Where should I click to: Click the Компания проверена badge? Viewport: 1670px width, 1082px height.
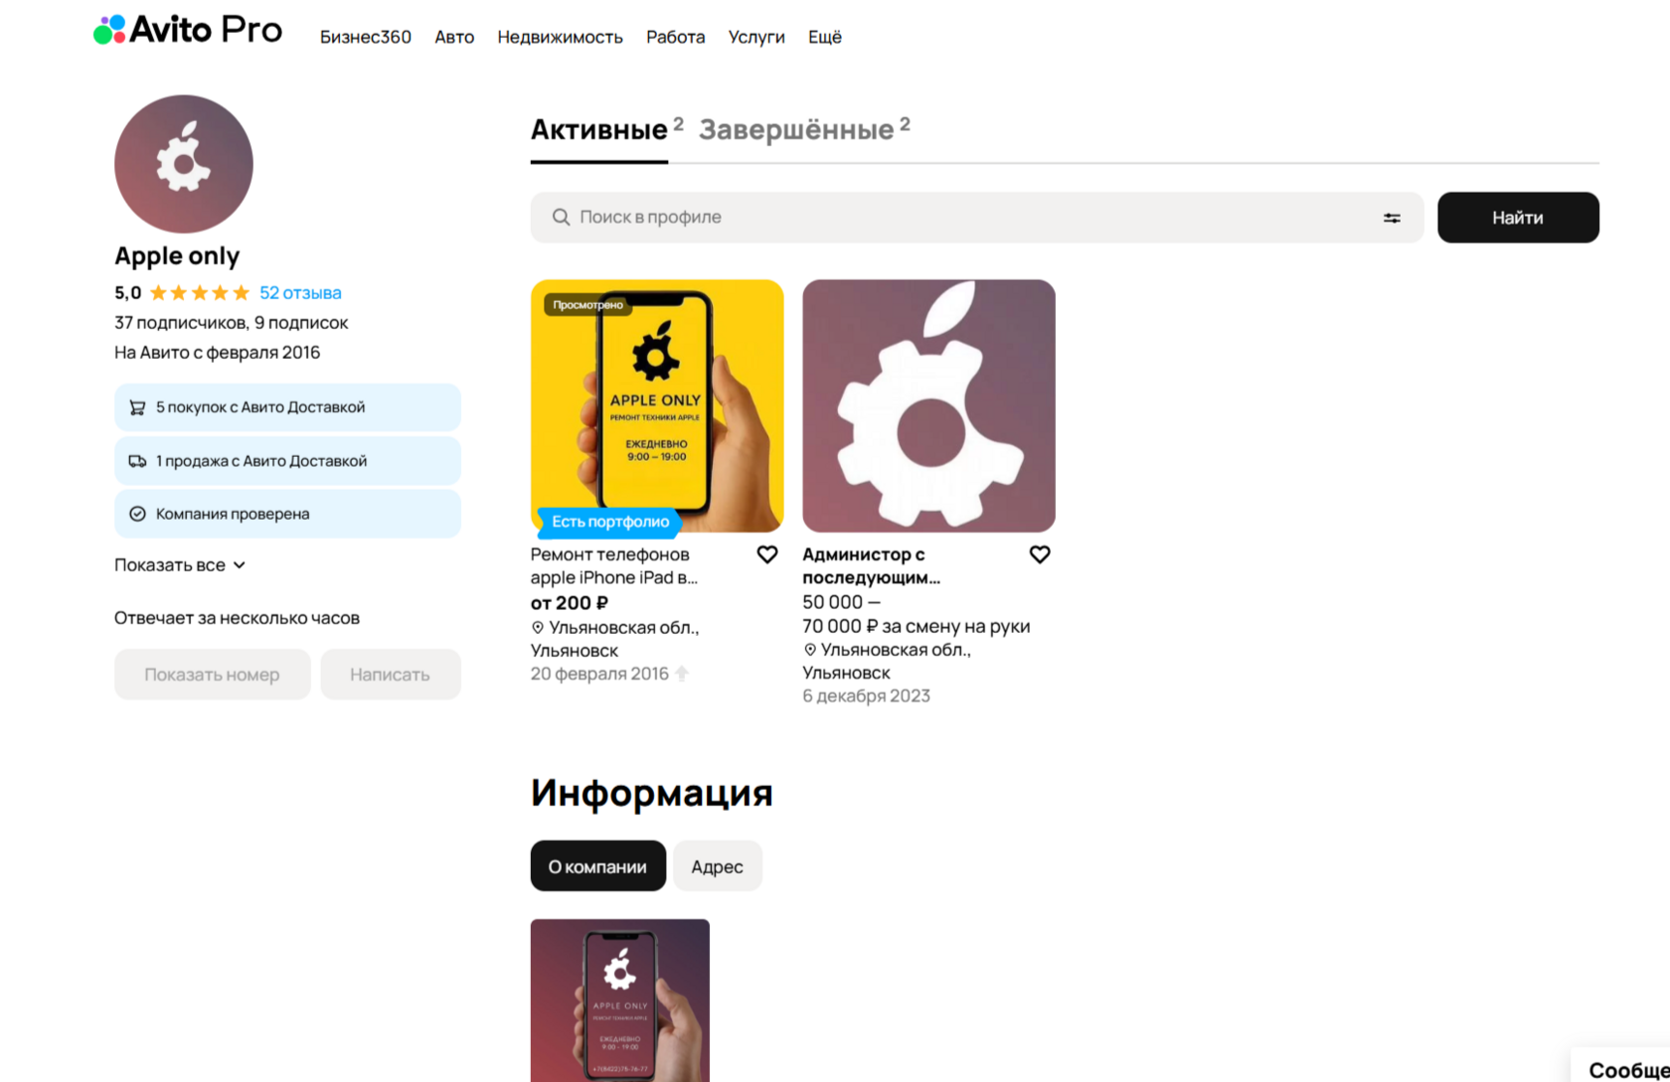[287, 514]
